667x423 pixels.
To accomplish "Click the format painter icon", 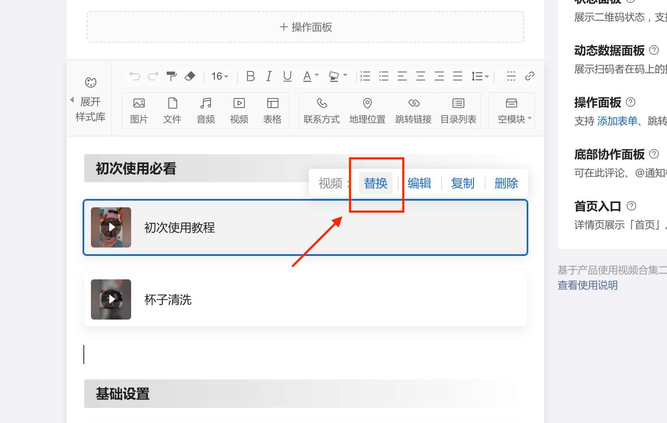I will coord(171,76).
